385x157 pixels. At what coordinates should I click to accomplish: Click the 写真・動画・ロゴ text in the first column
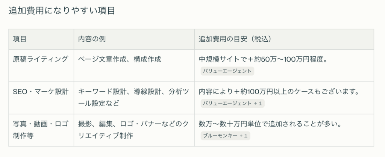click(x=41, y=124)
